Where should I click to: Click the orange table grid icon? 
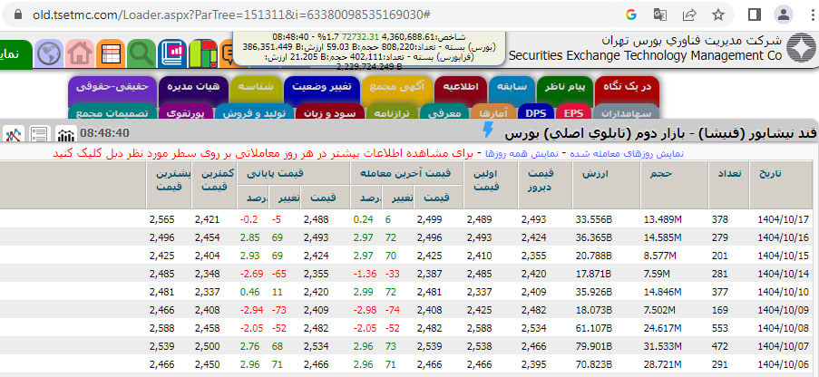tap(111, 54)
